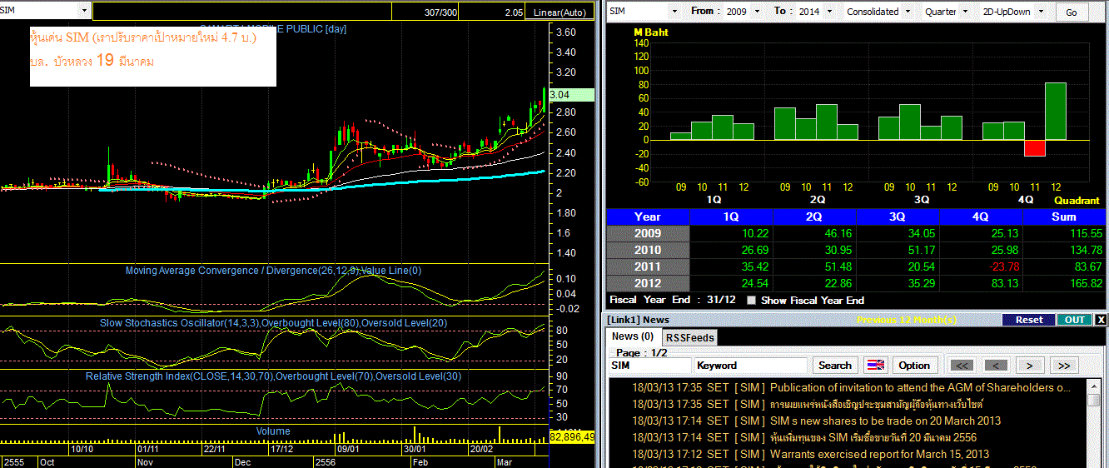Screen dimensions: 1109x468
Task: Click the 3.04 current price label
Action: click(x=571, y=95)
